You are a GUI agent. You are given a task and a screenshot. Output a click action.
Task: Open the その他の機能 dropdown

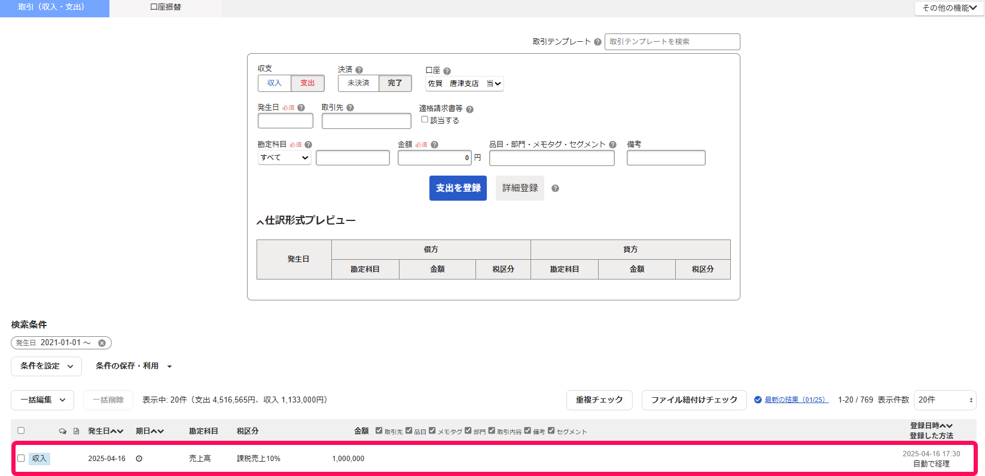949,8
